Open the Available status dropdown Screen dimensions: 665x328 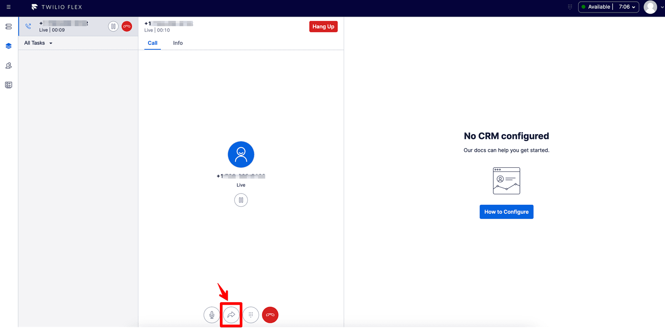[608, 7]
